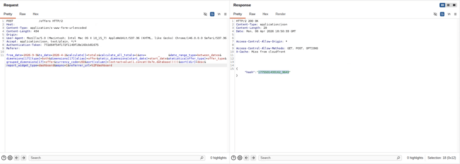Switch Request panel to Raw tab
This screenshot has width=460, height=164.
click(22, 14)
